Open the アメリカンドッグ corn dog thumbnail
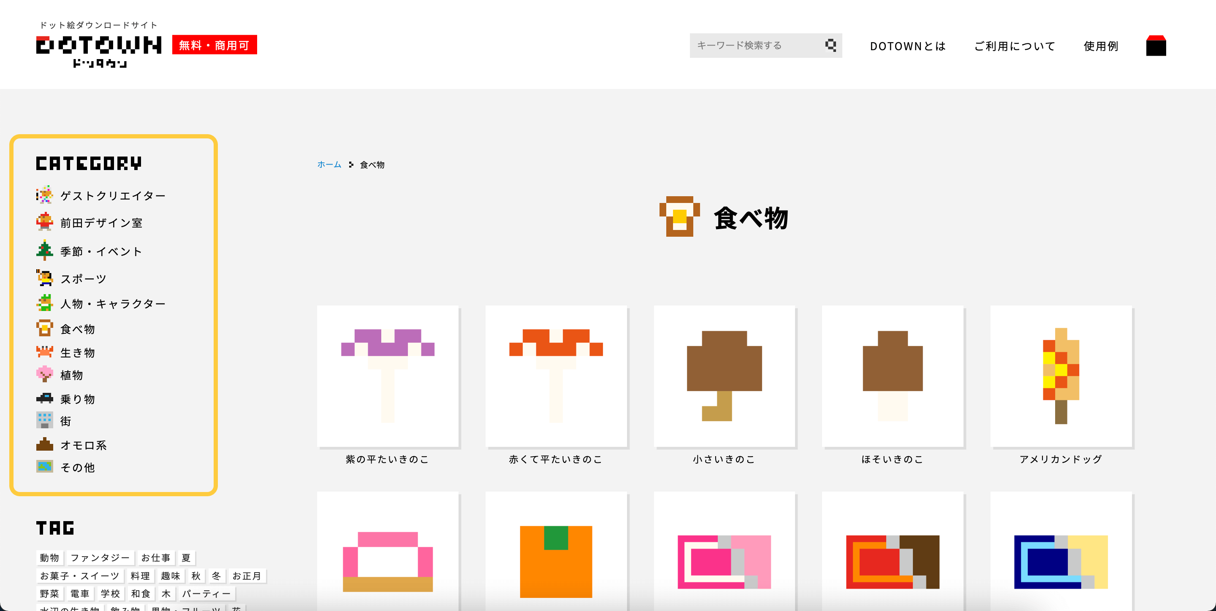 [1061, 376]
